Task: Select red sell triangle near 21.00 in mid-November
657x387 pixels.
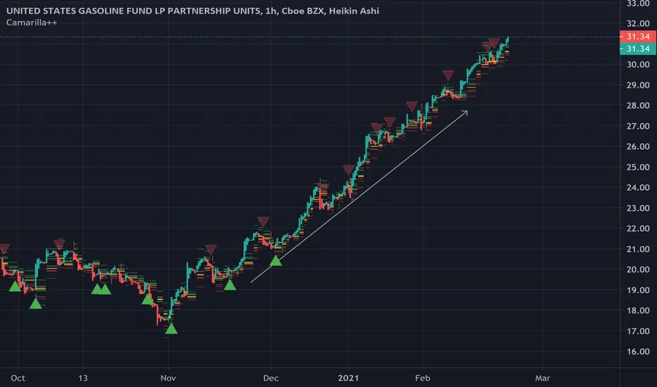Action: coord(211,250)
